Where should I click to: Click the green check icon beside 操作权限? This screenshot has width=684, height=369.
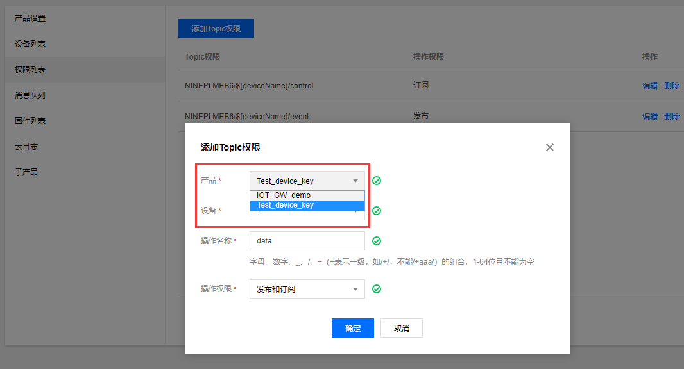pos(377,289)
